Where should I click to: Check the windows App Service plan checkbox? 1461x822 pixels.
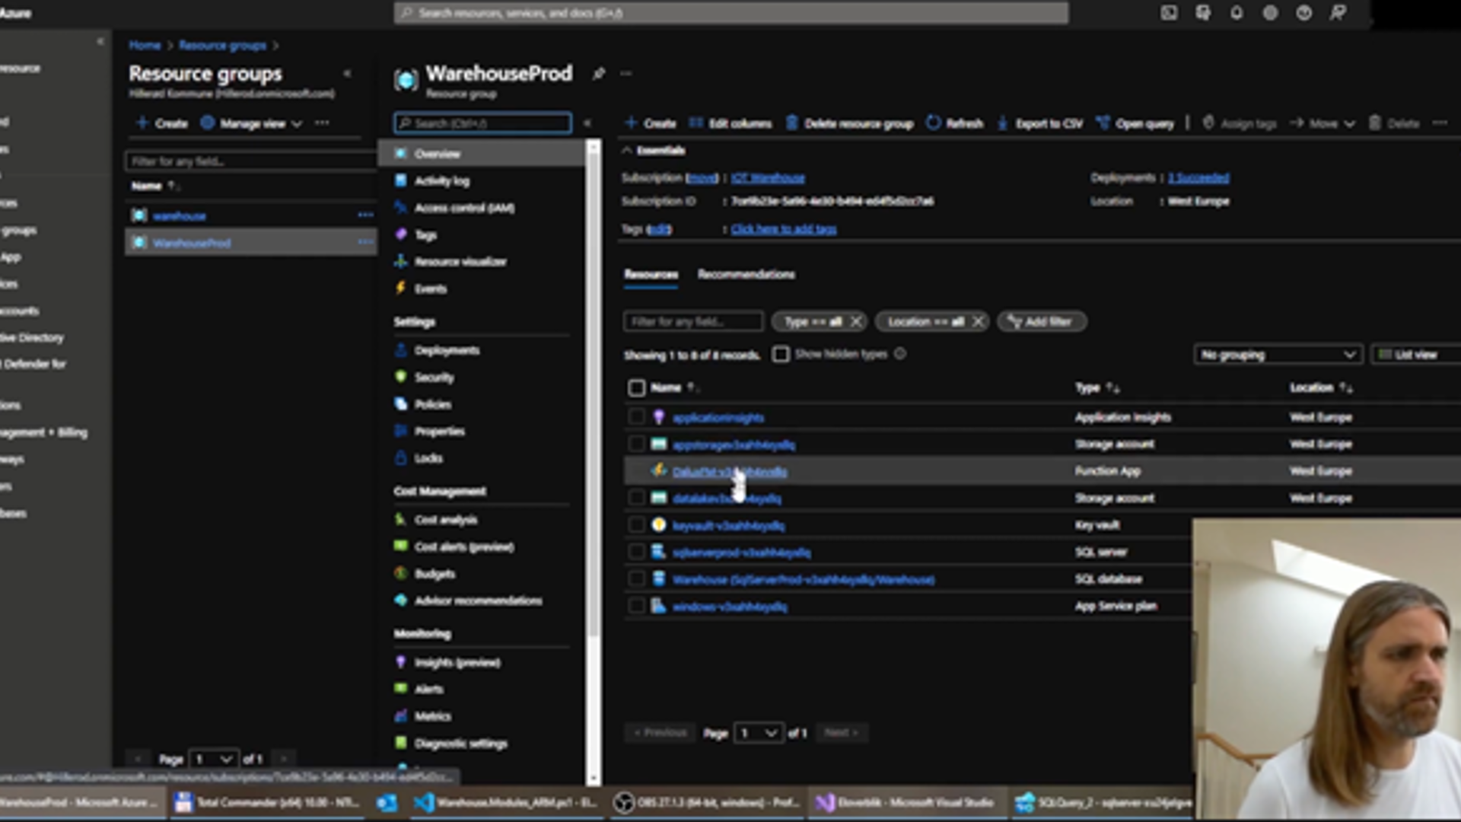(636, 606)
